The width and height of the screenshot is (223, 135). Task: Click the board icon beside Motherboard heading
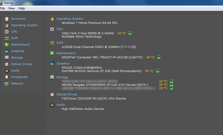click(x=52, y=53)
